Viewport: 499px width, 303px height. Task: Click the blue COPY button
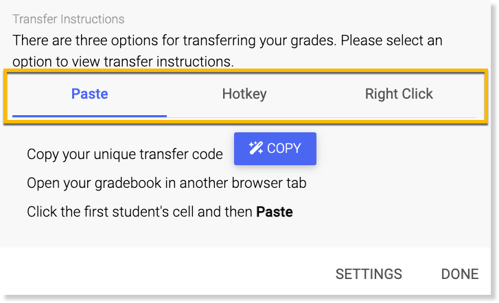pyautogui.click(x=275, y=149)
